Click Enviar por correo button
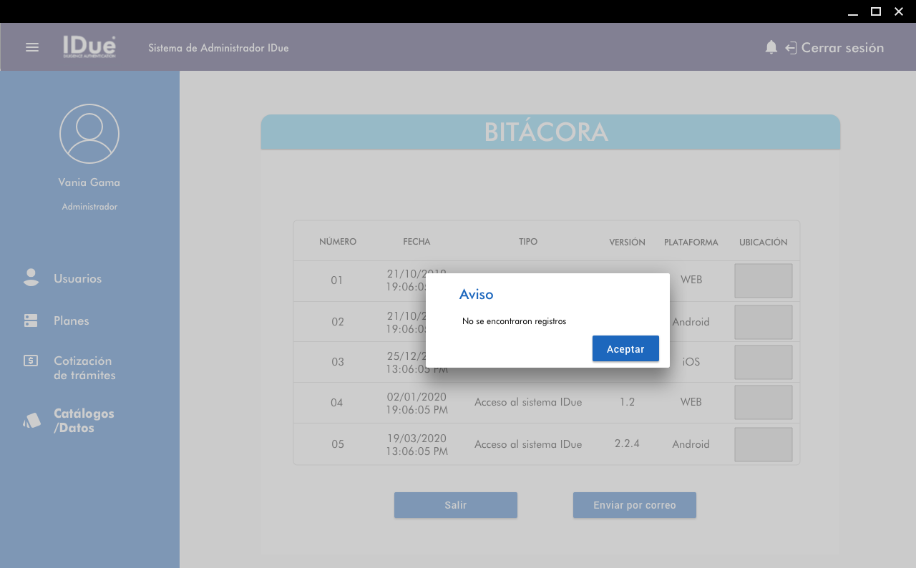The height and width of the screenshot is (568, 916). pos(634,505)
